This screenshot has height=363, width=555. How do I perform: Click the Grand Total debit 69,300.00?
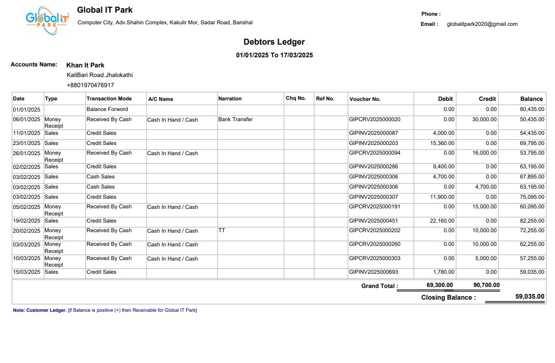[439, 285]
